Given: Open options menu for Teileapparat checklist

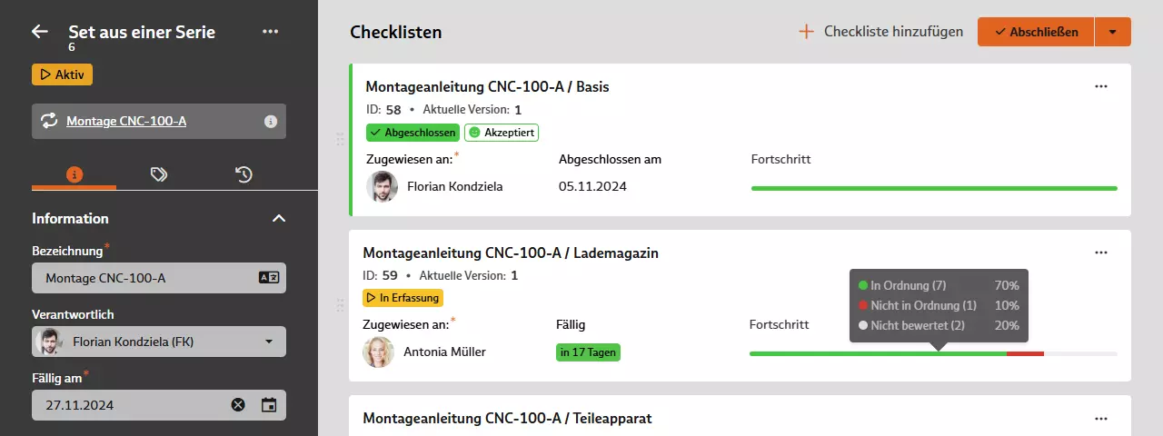Looking at the screenshot, I should [x=1101, y=419].
